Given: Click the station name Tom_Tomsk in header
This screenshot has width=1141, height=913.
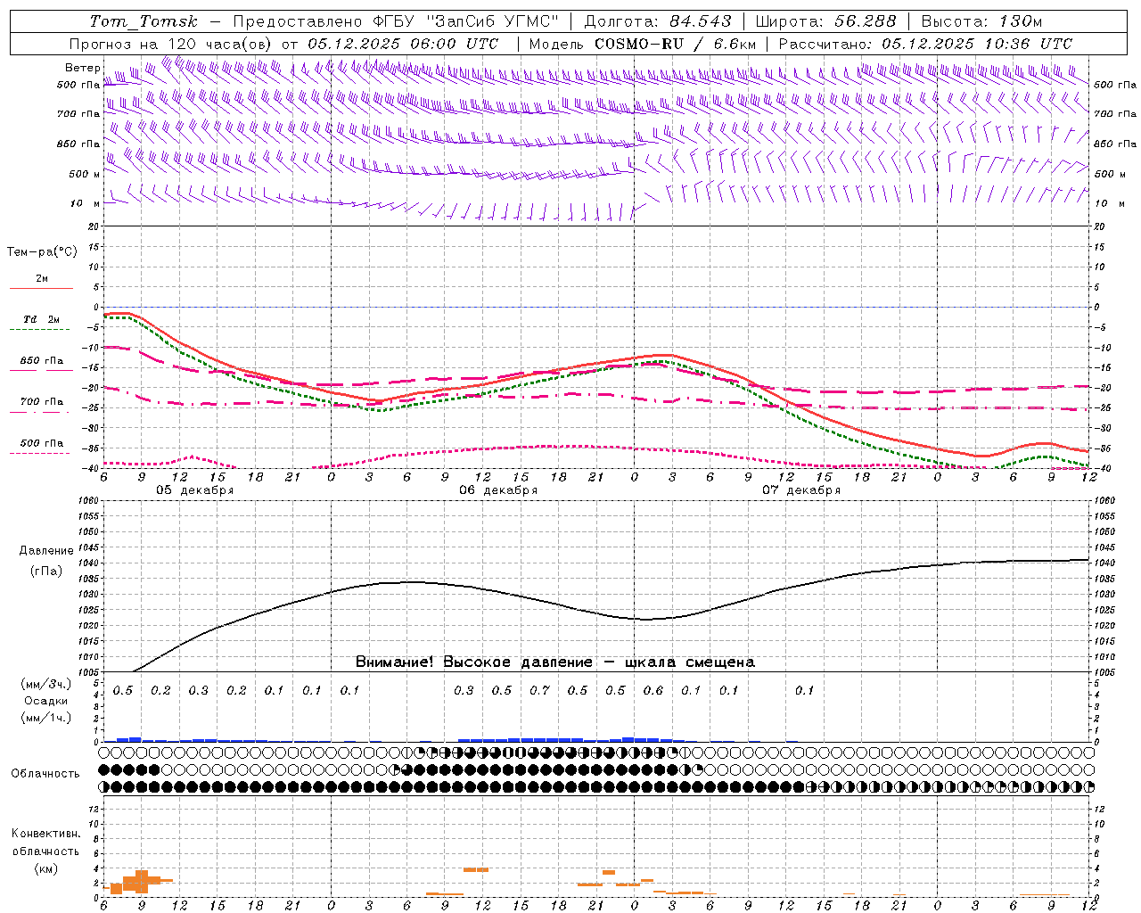Looking at the screenshot, I should tap(144, 21).
